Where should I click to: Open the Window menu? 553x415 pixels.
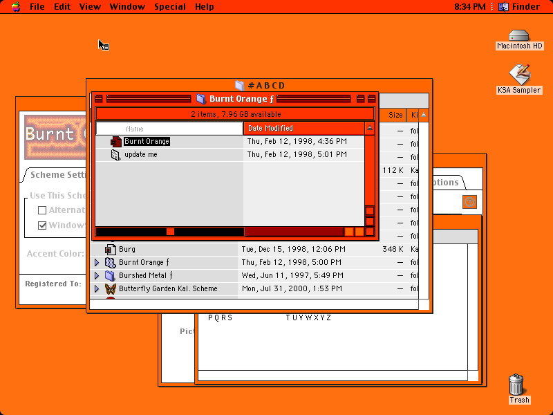127,6
